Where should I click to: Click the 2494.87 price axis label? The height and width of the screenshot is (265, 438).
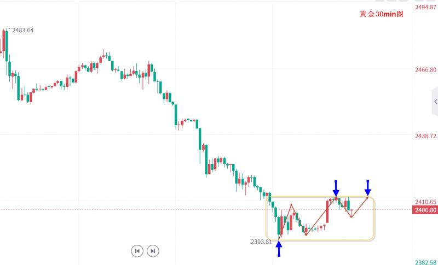tap(425, 8)
